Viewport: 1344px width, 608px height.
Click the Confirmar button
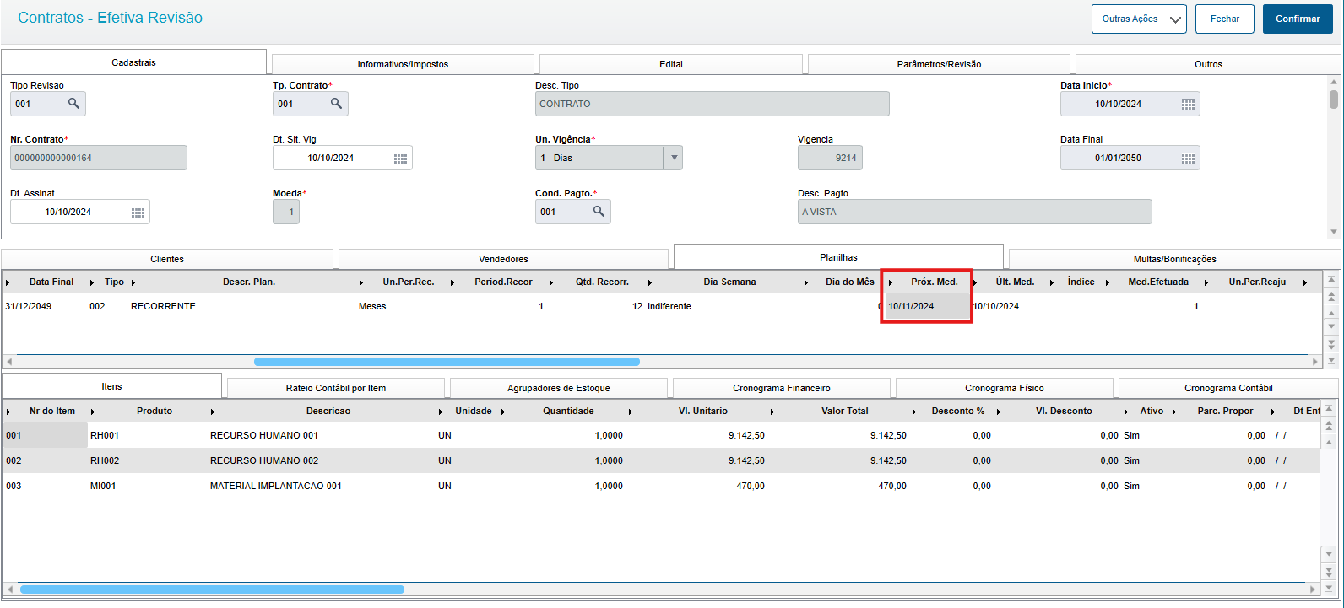coord(1298,19)
